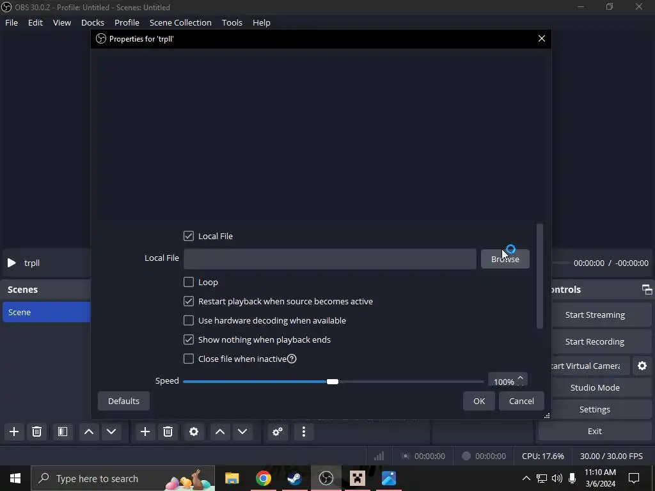Click the help icon beside Close file when inactive

pyautogui.click(x=292, y=359)
